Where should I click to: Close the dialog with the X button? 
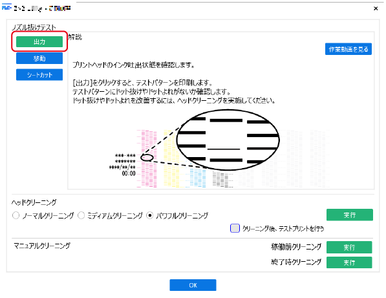click(376, 8)
